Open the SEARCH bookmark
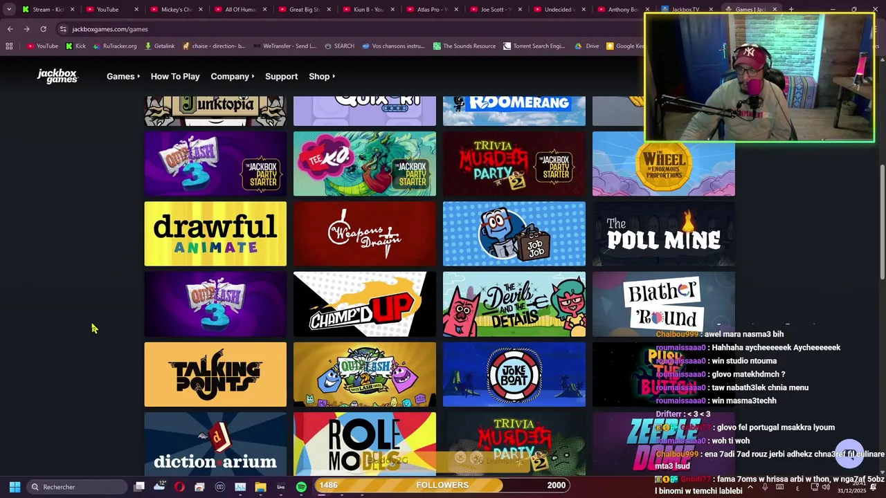The height and width of the screenshot is (498, 886). [x=338, y=46]
